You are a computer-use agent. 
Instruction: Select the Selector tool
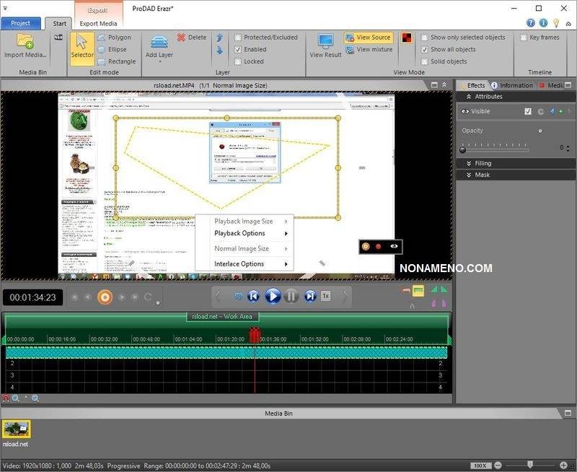point(82,47)
